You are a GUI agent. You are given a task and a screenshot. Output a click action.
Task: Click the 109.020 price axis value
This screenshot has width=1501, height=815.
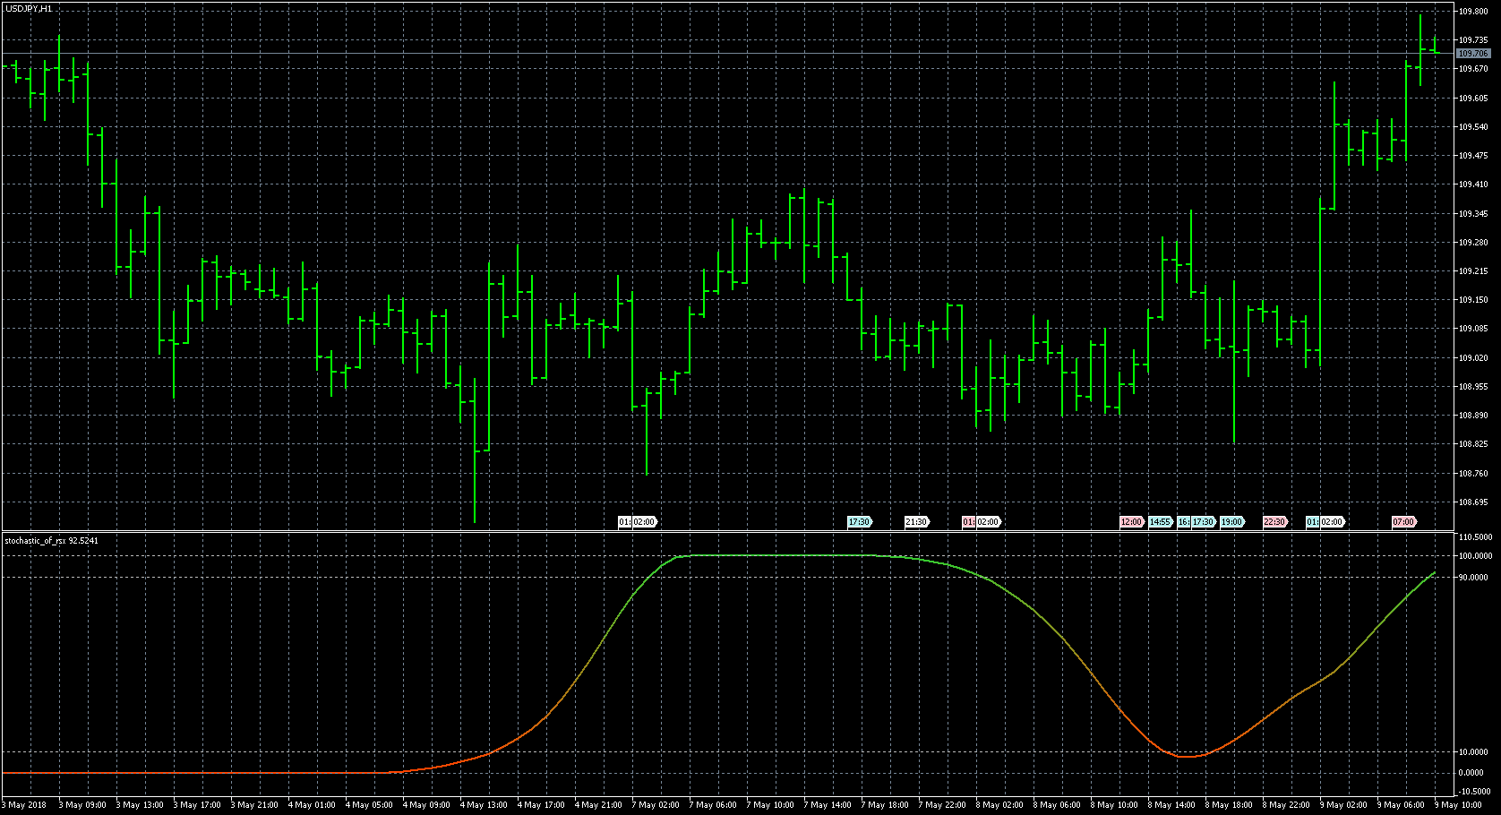[1473, 358]
